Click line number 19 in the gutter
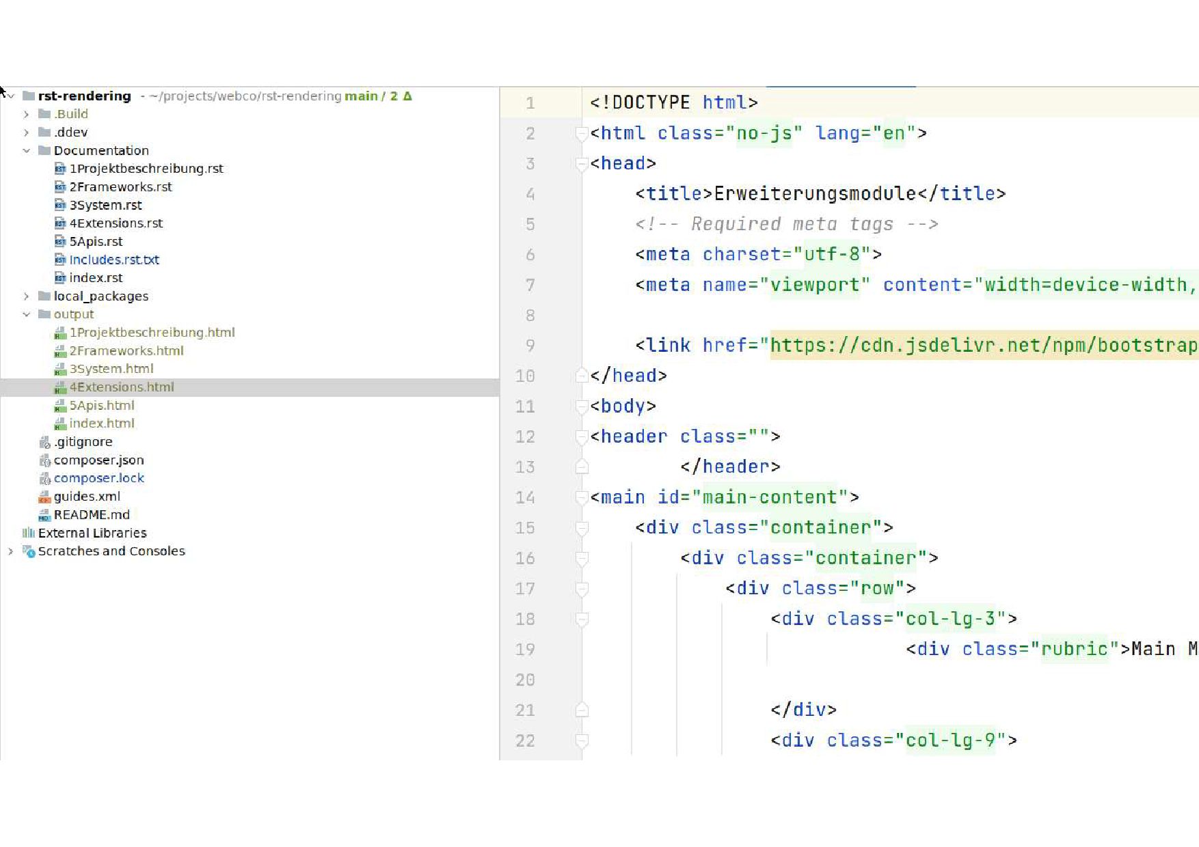This screenshot has width=1199, height=847. (525, 650)
